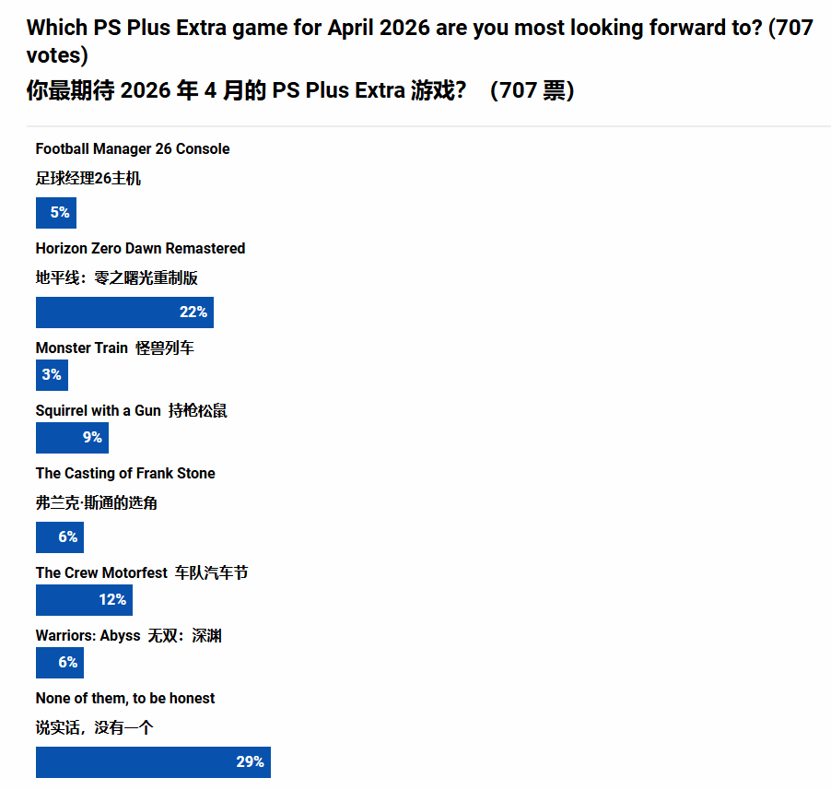Viewport: 831px width, 790px height.
Task: Select The Casting of Frank Stone label
Action: (125, 474)
